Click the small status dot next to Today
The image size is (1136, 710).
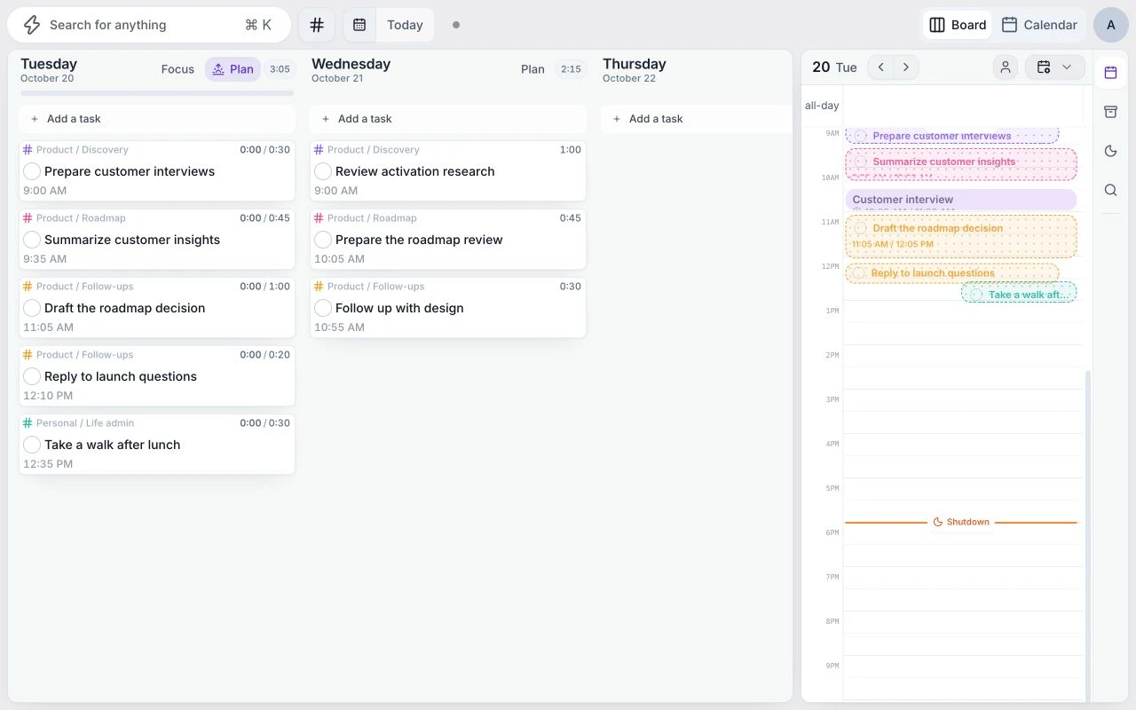456,25
